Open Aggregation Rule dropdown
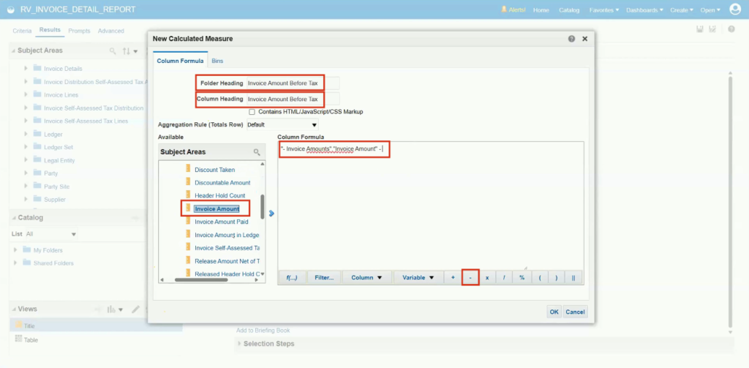749x368 pixels. (x=282, y=124)
